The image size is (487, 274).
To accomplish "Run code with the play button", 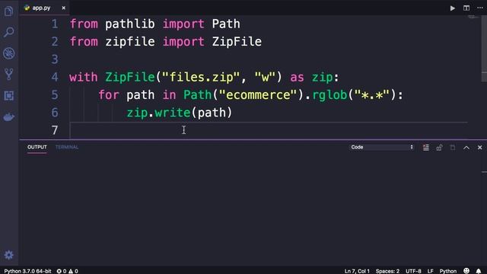I will 453,8.
